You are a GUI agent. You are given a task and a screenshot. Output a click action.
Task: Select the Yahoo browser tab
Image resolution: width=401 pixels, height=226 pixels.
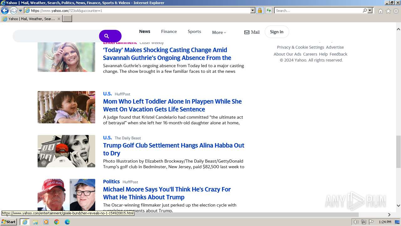click(x=31, y=19)
